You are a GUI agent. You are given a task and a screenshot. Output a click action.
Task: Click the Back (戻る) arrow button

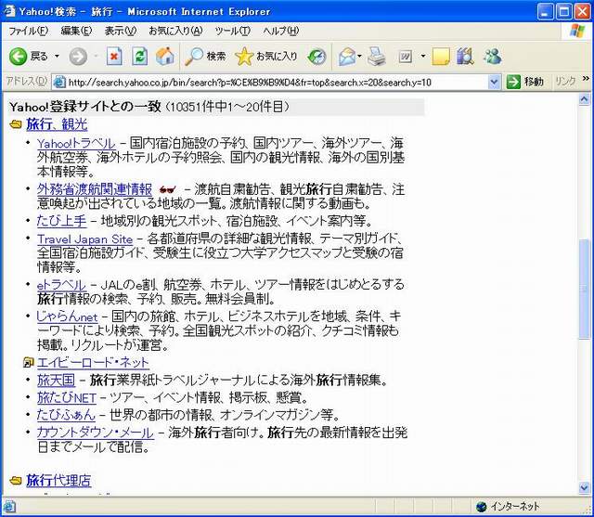tap(19, 57)
